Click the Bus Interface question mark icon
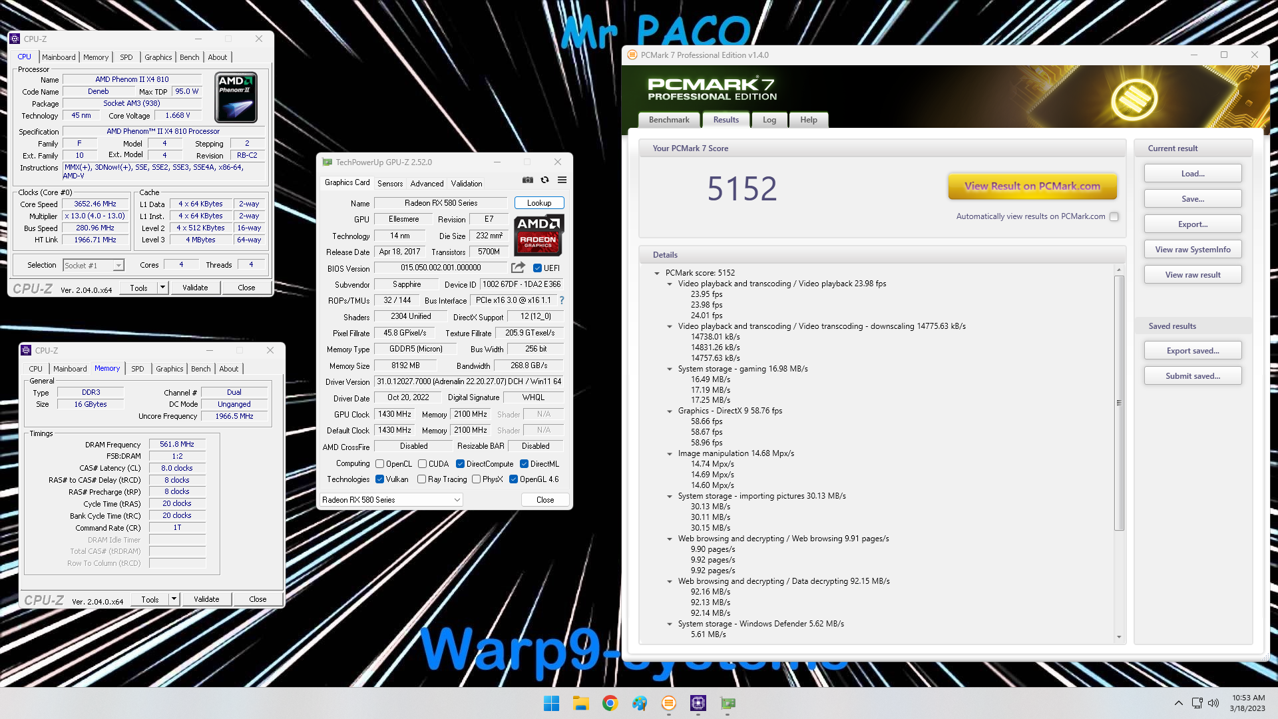The image size is (1278, 719). tap(562, 300)
